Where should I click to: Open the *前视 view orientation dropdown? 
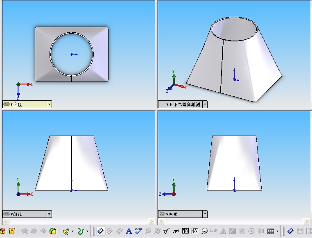49,214
